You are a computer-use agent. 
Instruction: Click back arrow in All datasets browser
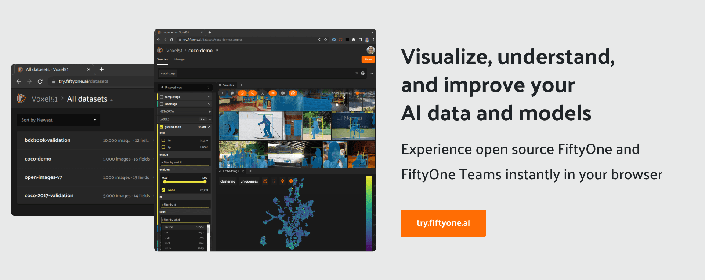pos(19,81)
